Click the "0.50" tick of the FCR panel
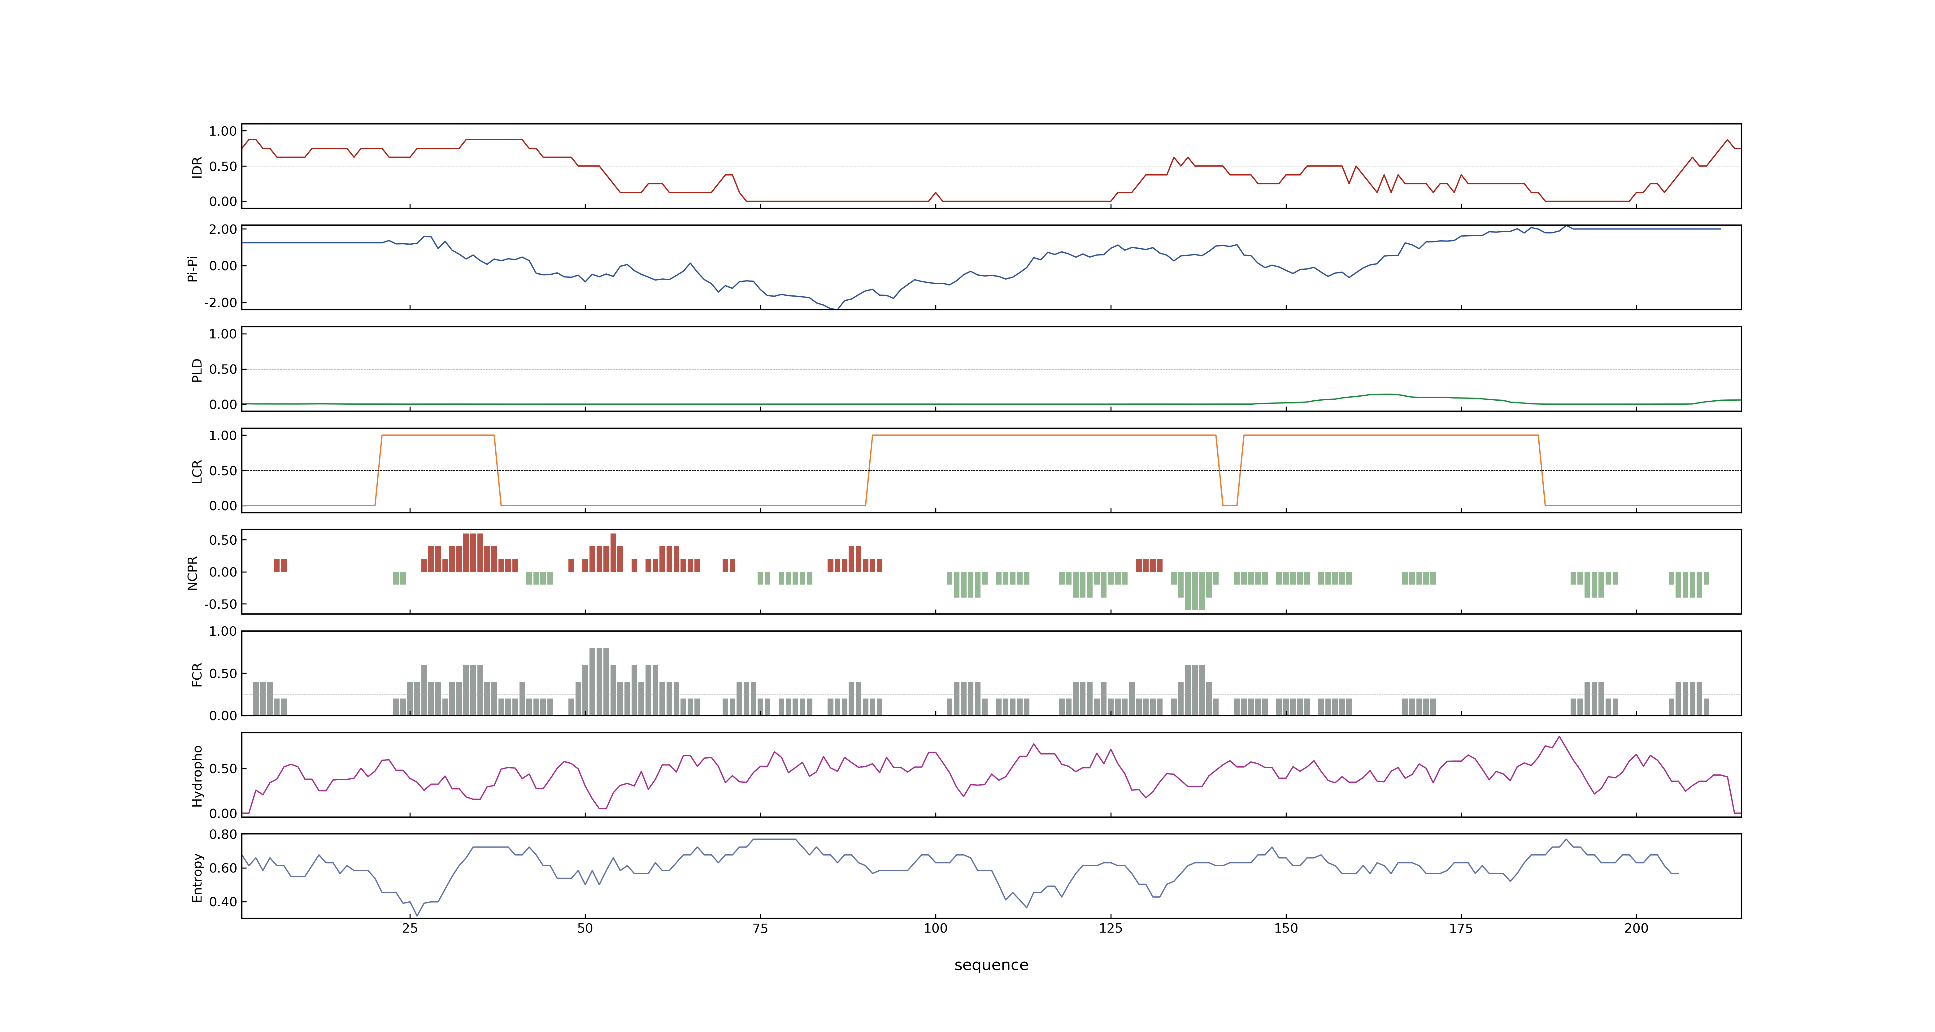Viewport: 1935px width, 1032px height. pyautogui.click(x=223, y=674)
